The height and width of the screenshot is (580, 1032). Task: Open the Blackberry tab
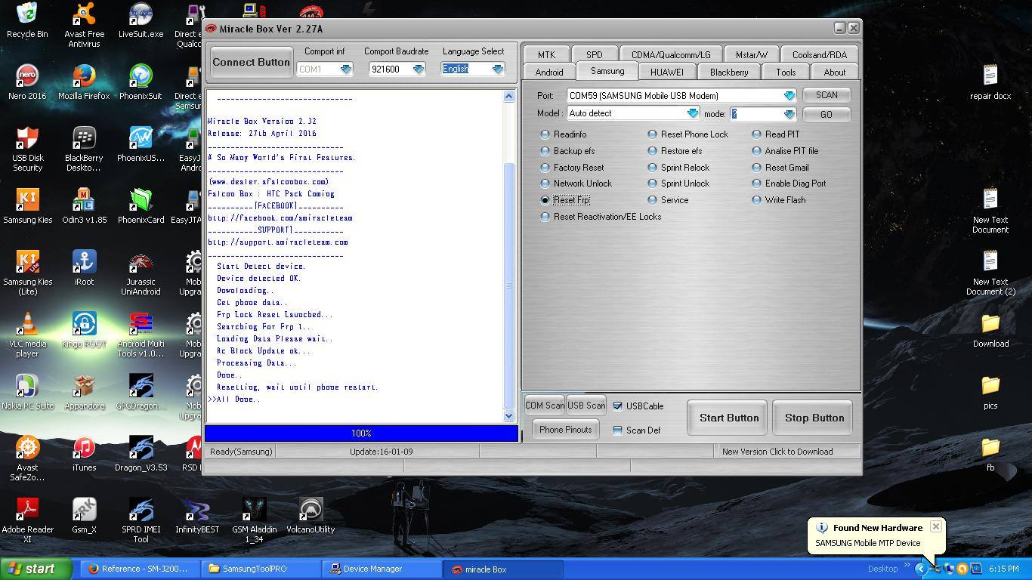pos(729,72)
